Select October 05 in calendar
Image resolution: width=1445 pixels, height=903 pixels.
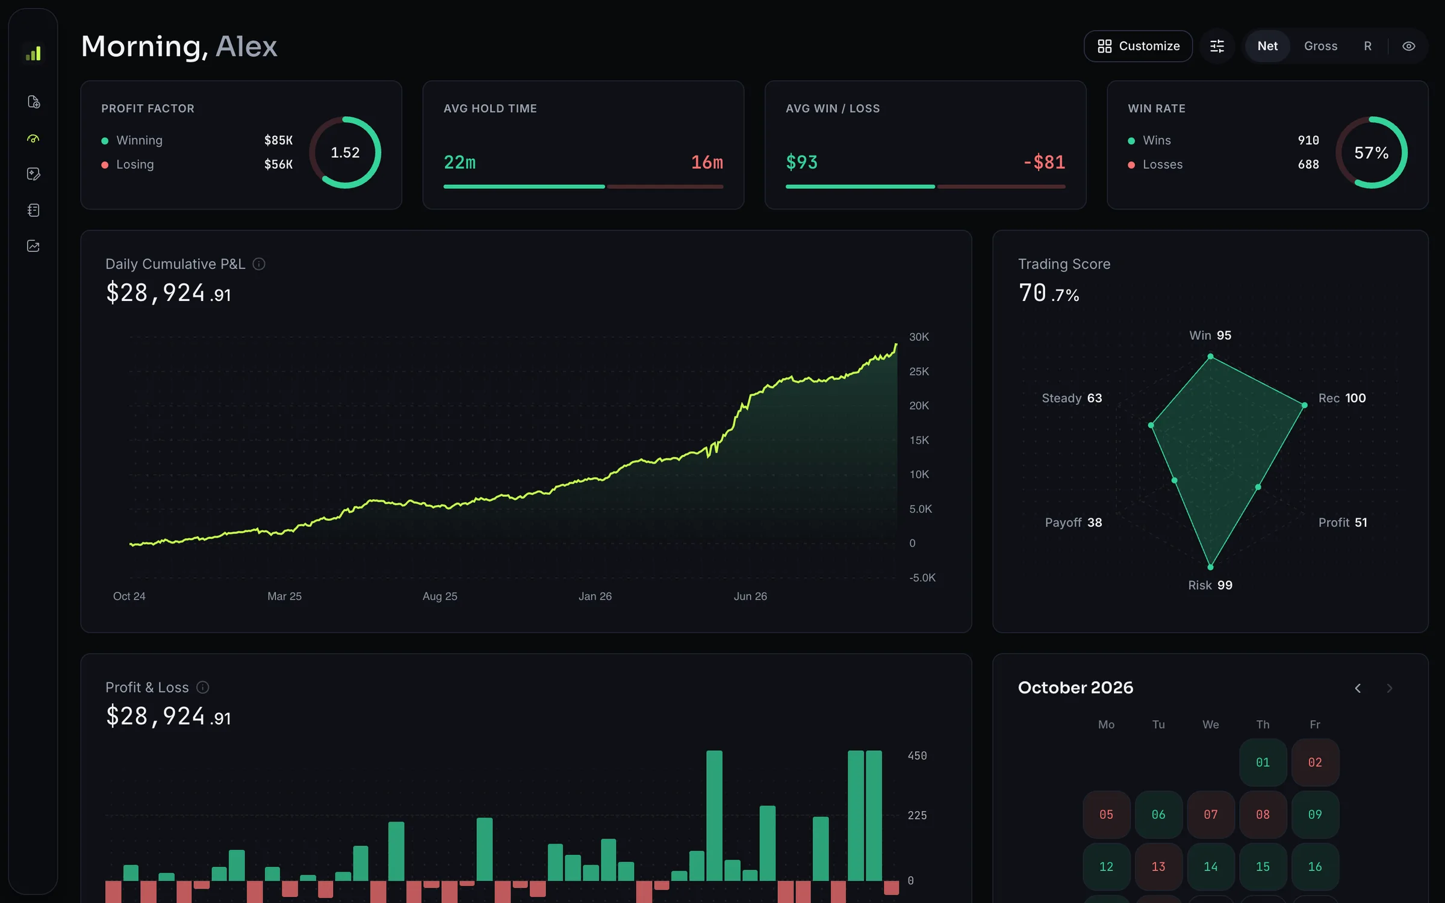pos(1106,815)
